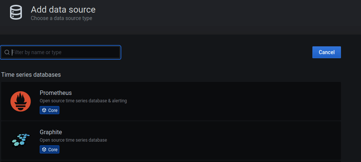Viewport: 361px width, 162px height.
Task: Click the Add data source page title
Action: tap(63, 10)
